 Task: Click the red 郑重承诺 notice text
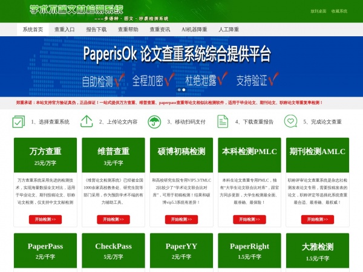(x=169, y=103)
